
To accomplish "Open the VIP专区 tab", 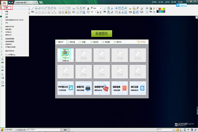I will tap(142, 42).
